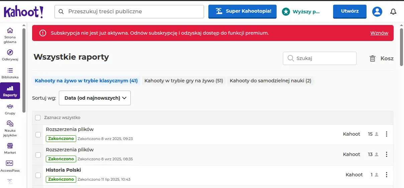
Task: Check the Historia Polski report
Action: coord(38,175)
